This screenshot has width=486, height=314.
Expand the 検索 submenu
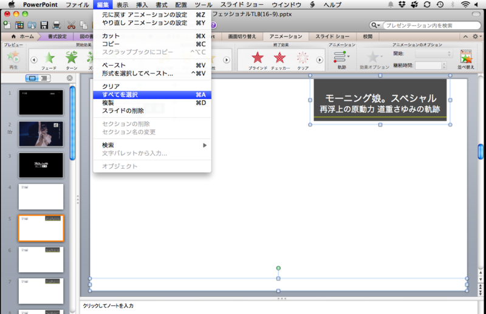tap(152, 145)
